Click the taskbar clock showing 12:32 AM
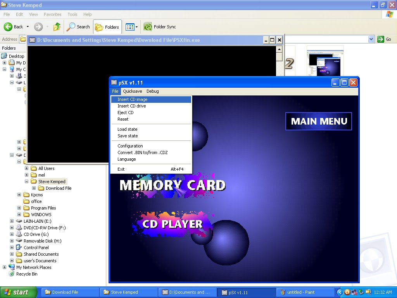Image resolution: width=397 pixels, height=298 pixels. click(x=383, y=292)
